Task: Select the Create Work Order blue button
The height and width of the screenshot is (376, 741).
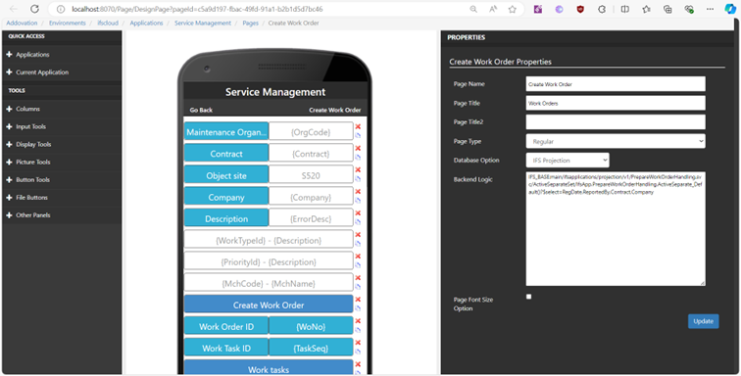Action: [269, 305]
